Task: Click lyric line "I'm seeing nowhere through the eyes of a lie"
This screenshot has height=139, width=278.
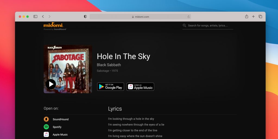Action: coord(136,125)
